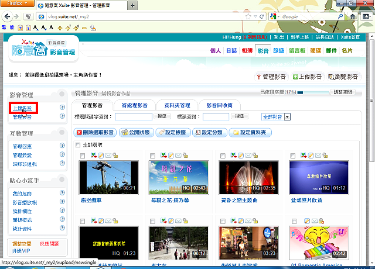Image resolution: width=375 pixels, height=269 pixels.
Task: Collapse the 貼心小幫手 sidebar section
Action: (x=62, y=180)
